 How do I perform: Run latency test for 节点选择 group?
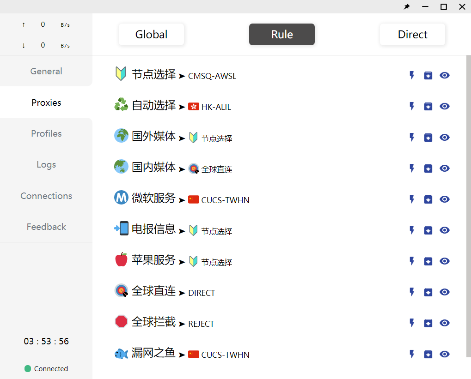tap(412, 75)
